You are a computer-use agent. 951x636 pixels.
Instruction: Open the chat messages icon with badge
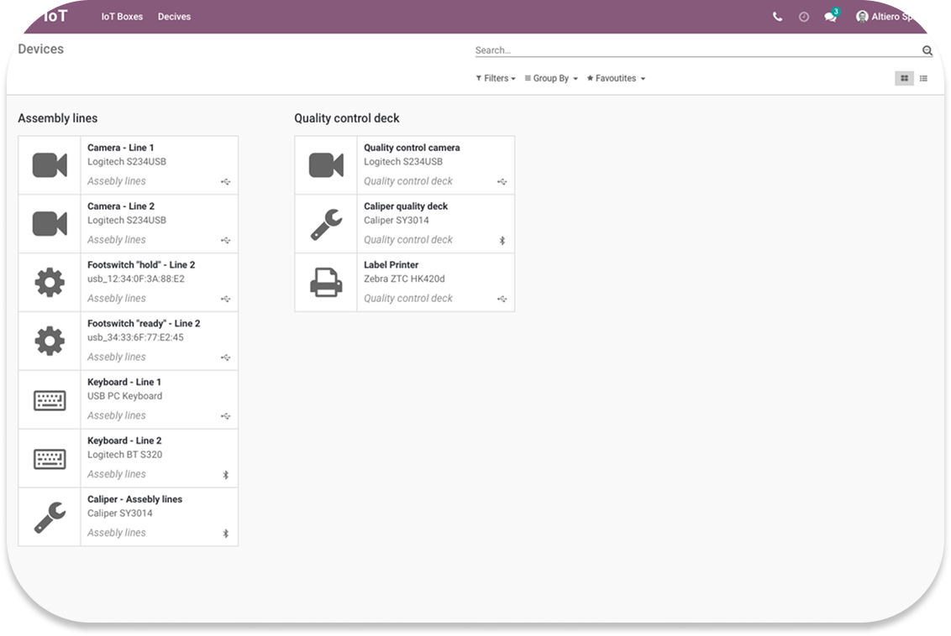tap(830, 17)
